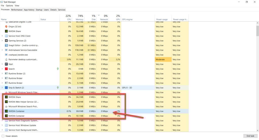Switch to the Services tab
The width and height of the screenshot is (259, 140).
click(x=62, y=10)
